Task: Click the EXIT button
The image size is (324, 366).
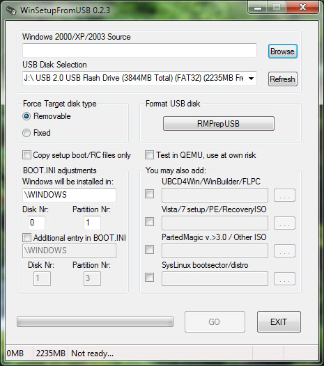Action: (279, 322)
